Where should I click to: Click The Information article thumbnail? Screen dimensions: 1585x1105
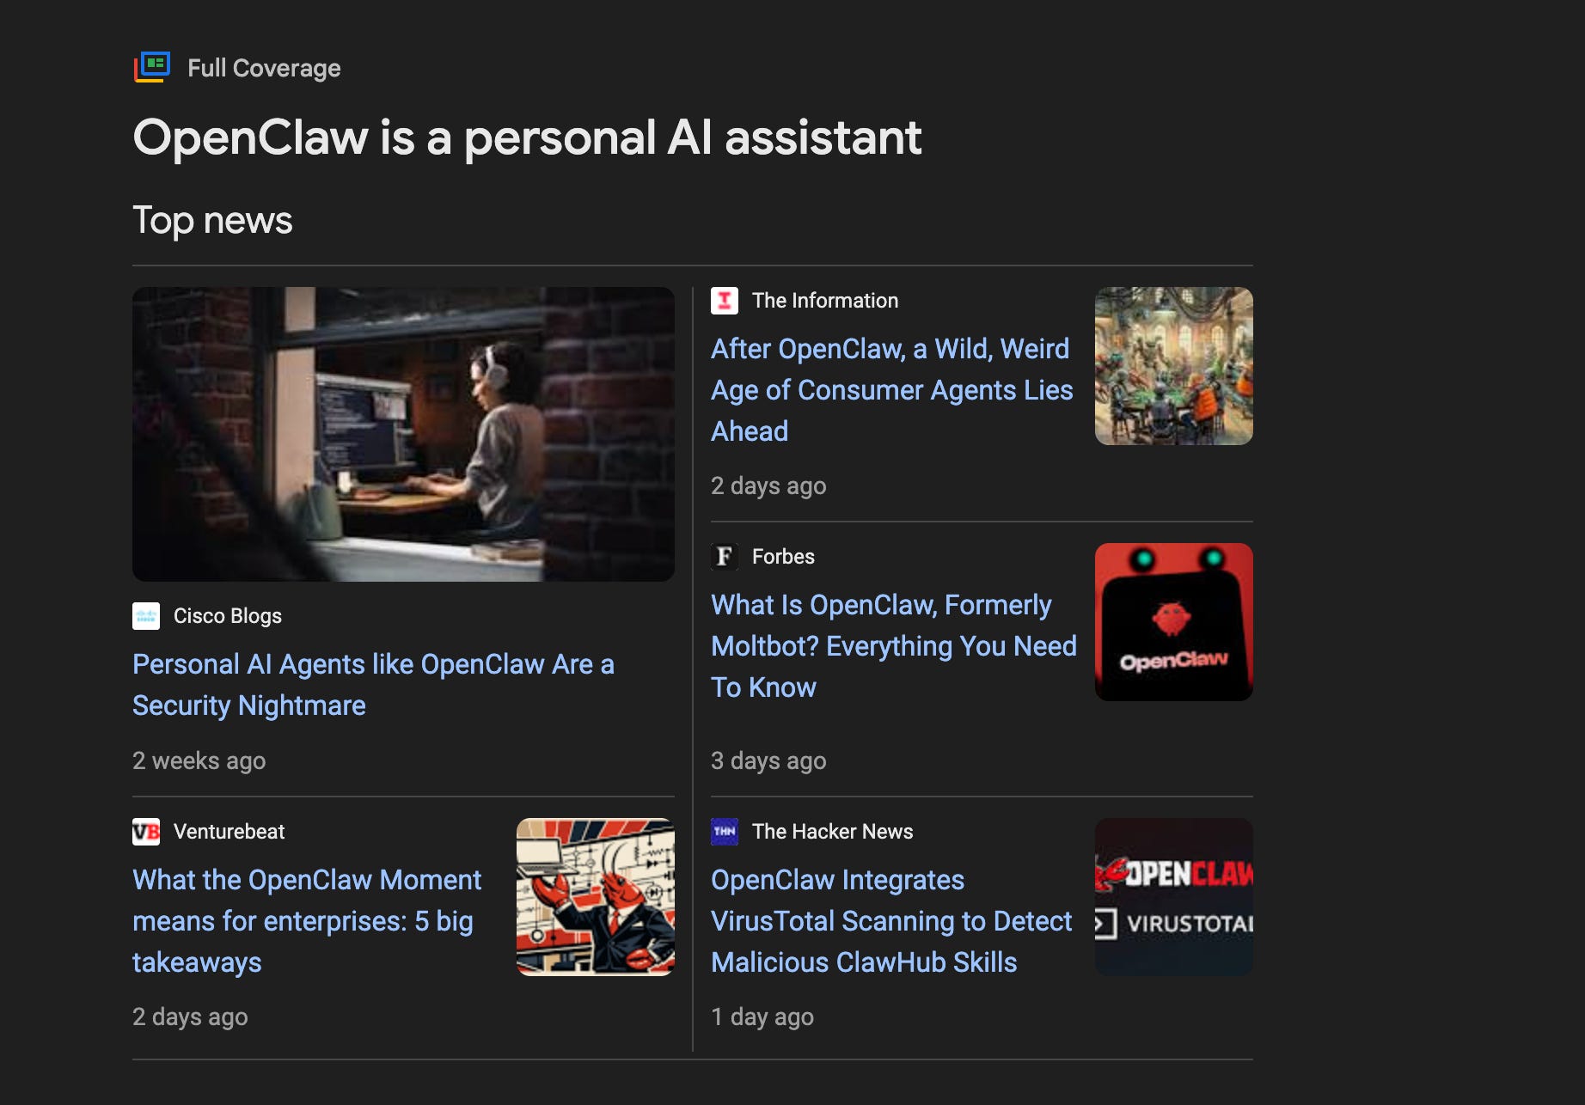coord(1173,366)
